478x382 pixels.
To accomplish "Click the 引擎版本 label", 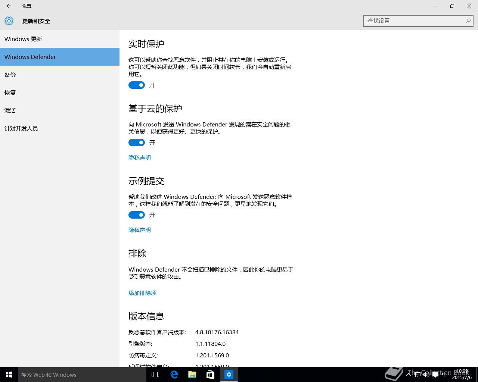I will 140,344.
